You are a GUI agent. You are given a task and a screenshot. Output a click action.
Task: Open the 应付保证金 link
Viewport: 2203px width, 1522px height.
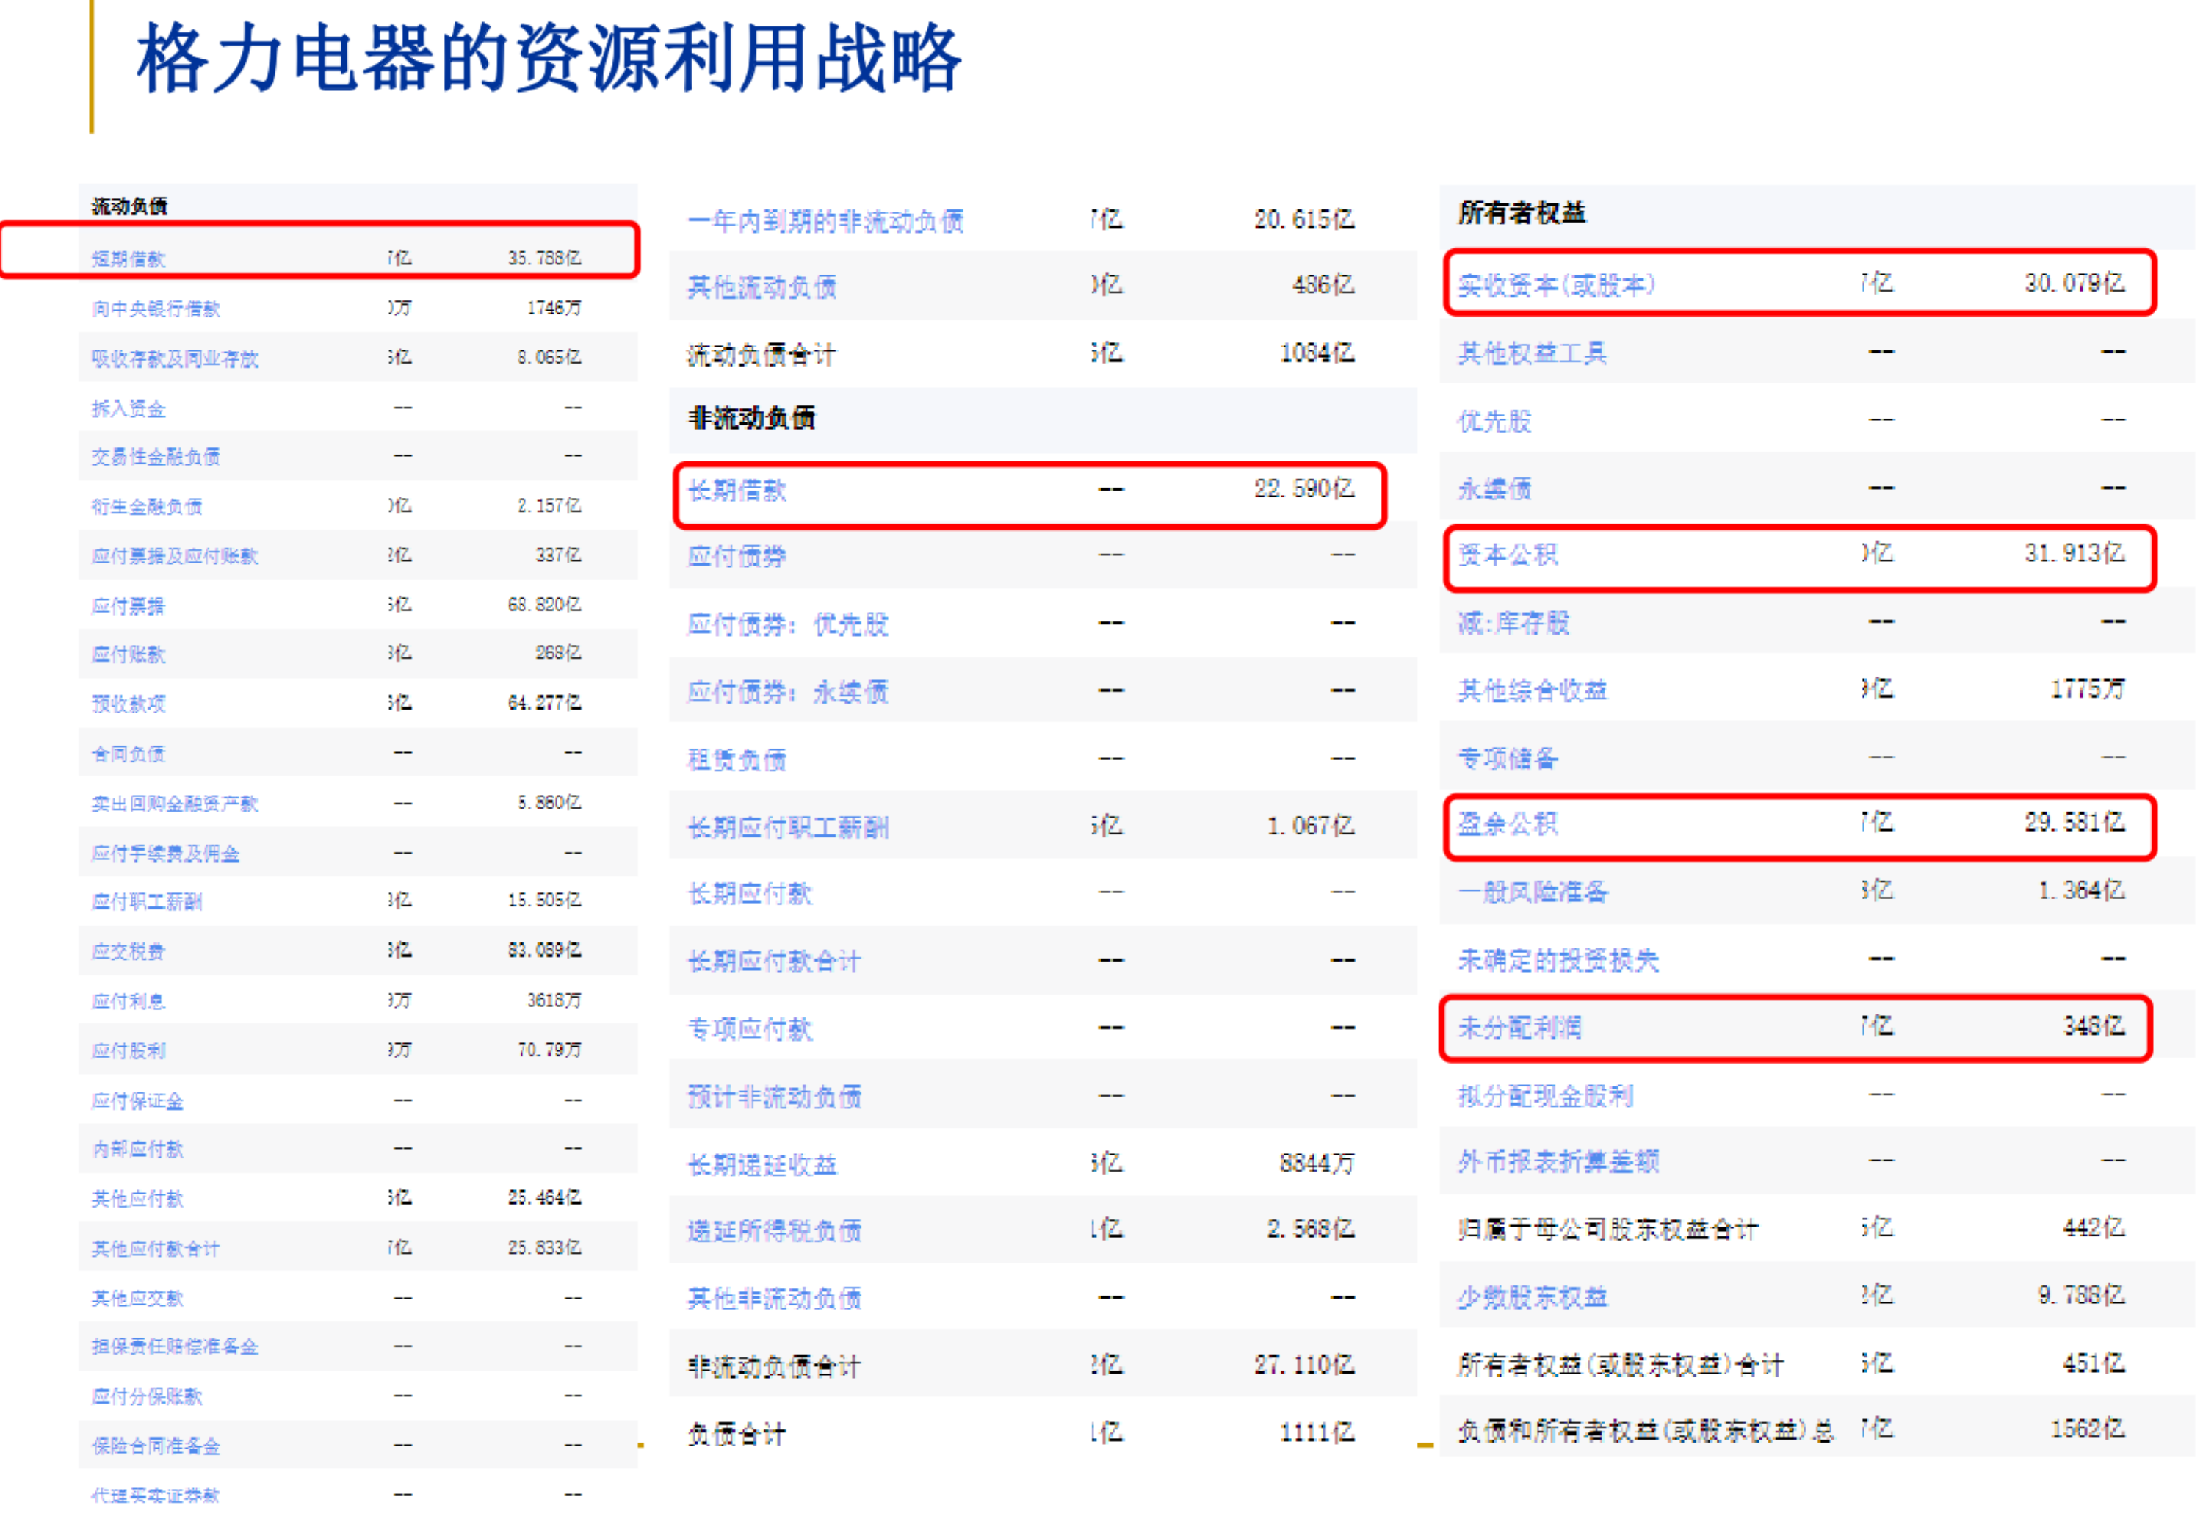[138, 1100]
